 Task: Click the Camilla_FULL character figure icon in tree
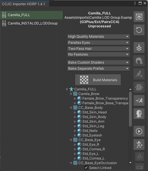71,89
